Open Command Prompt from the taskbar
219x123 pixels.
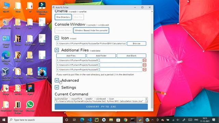coord(132,120)
